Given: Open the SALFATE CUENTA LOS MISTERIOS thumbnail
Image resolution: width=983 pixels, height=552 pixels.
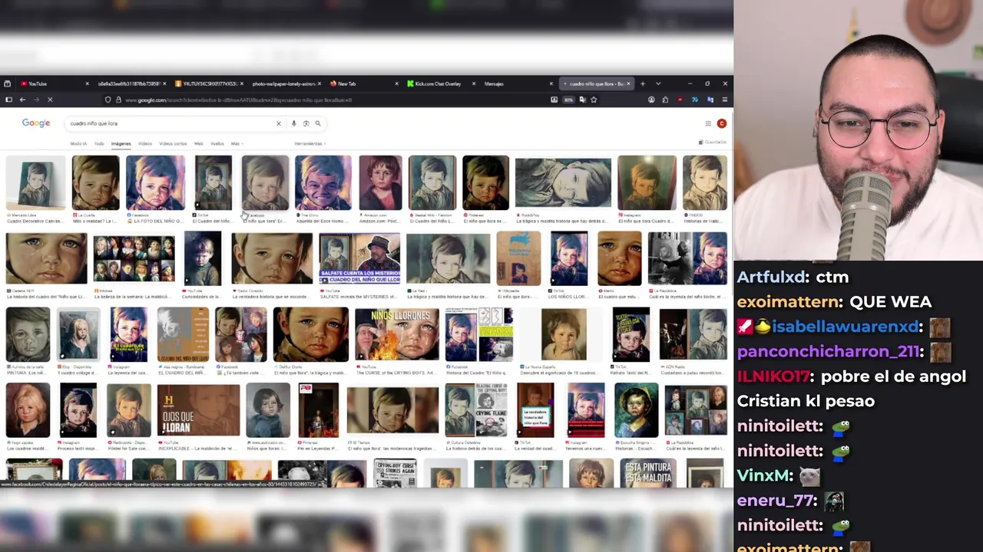Looking at the screenshot, I should pos(359,259).
